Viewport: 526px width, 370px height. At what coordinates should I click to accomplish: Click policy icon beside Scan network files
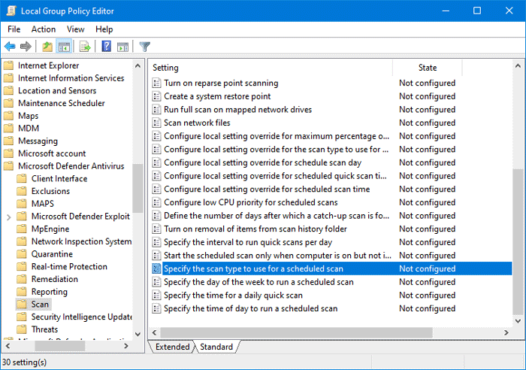pyautogui.click(x=156, y=123)
